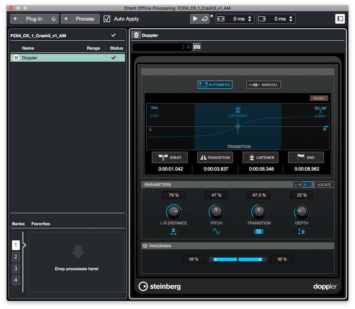Click the left panorama 82 % field
This screenshot has height=309, width=355.
tap(194, 259)
